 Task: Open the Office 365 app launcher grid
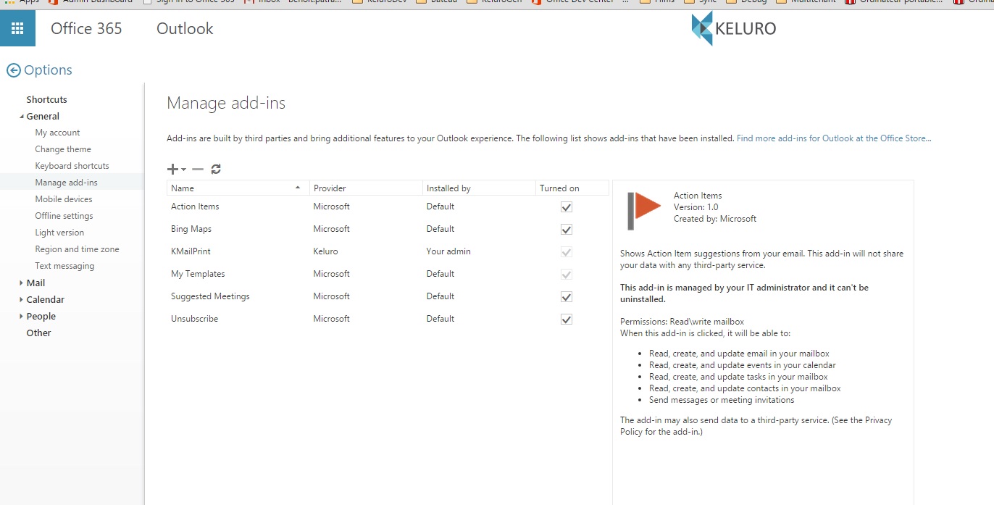click(x=17, y=29)
